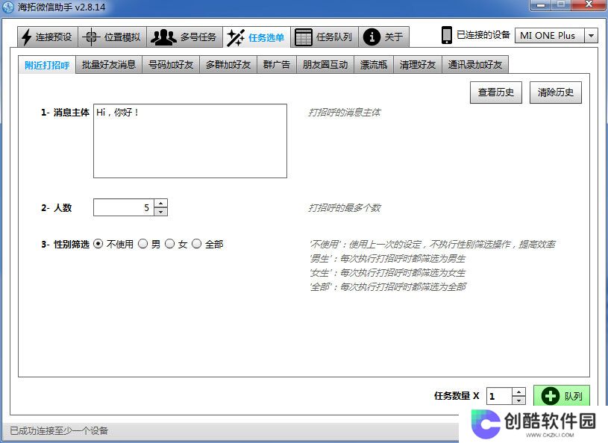Select the 清理好友 sub-tab
This screenshot has width=608, height=443.
pos(418,65)
